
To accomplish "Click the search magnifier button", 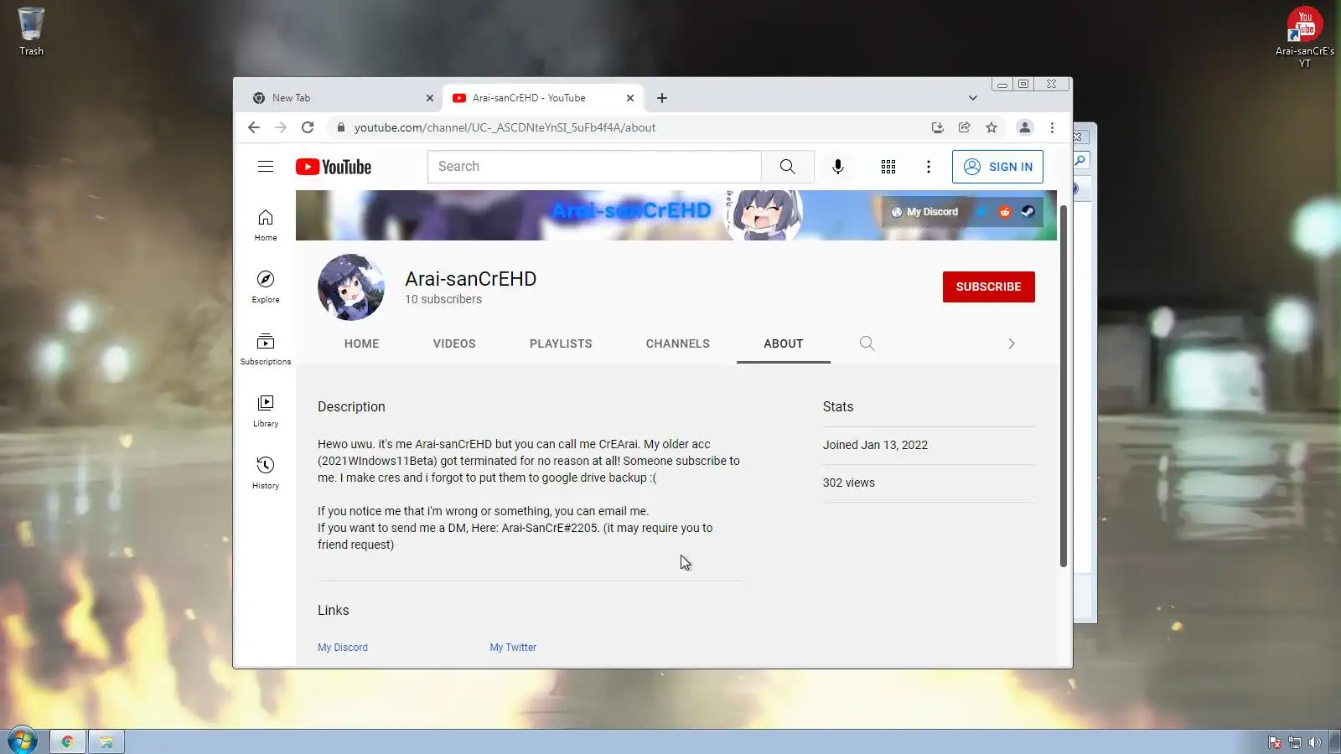I will point(787,167).
